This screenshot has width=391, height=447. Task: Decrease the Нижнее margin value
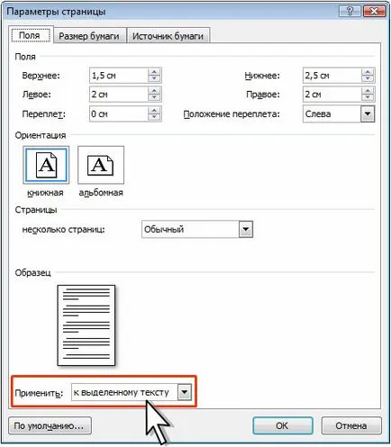(368, 79)
